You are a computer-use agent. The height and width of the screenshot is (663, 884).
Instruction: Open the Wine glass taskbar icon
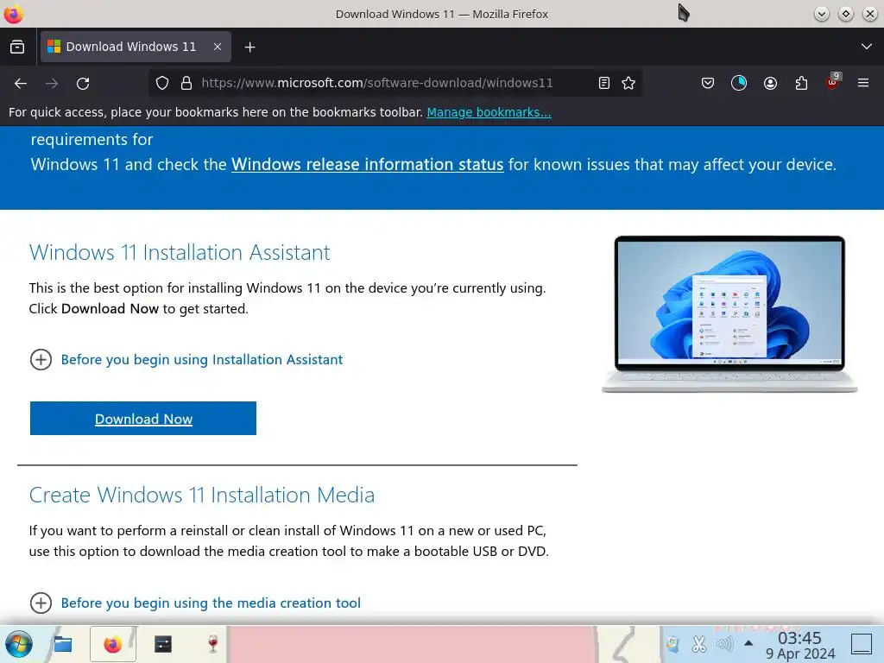pos(213,644)
